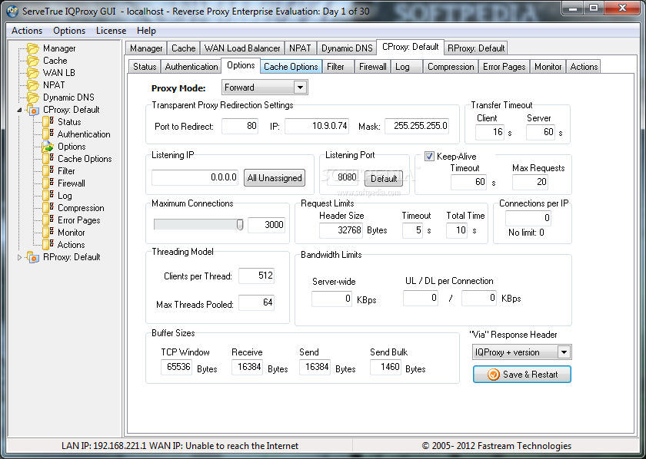Collapse the CProxy: Default tree node
The height and width of the screenshot is (459, 646).
click(19, 110)
